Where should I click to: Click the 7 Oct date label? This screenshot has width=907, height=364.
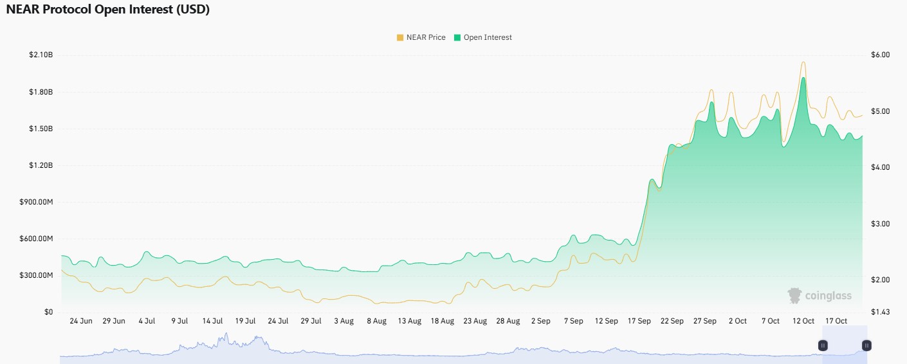coord(770,321)
